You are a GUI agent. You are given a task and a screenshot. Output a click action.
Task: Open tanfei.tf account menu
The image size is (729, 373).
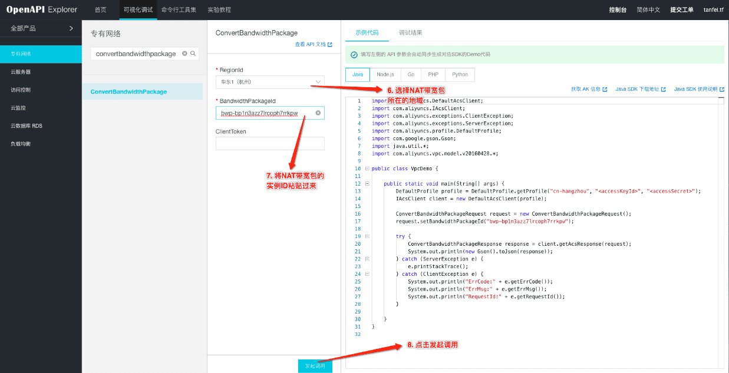click(x=713, y=10)
